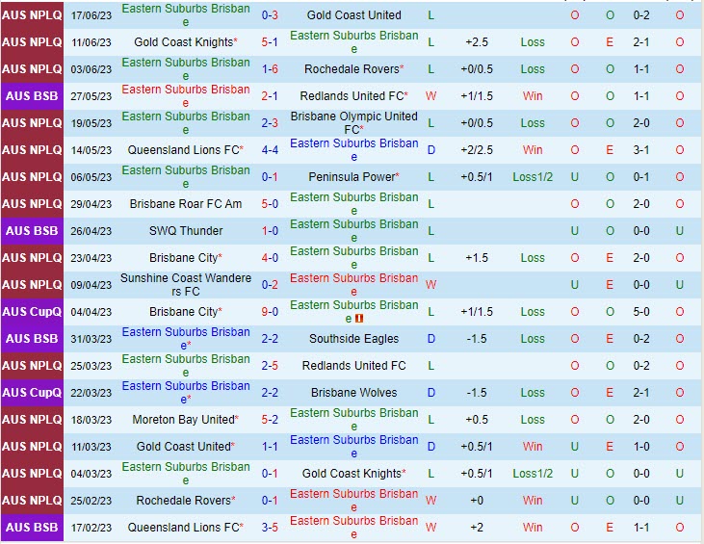Open Gold Coast United in the 11/03/23 row

pos(186,446)
